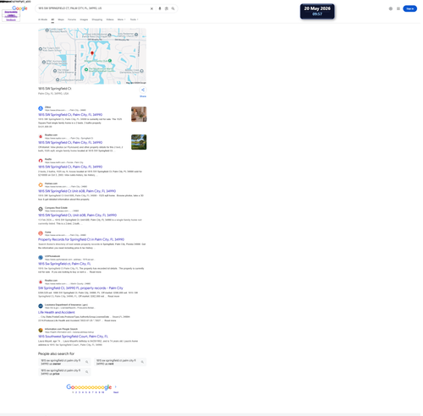Open '1815 Southwest Springfield Court' result link
Screen dimensions: 423x416
73,337
